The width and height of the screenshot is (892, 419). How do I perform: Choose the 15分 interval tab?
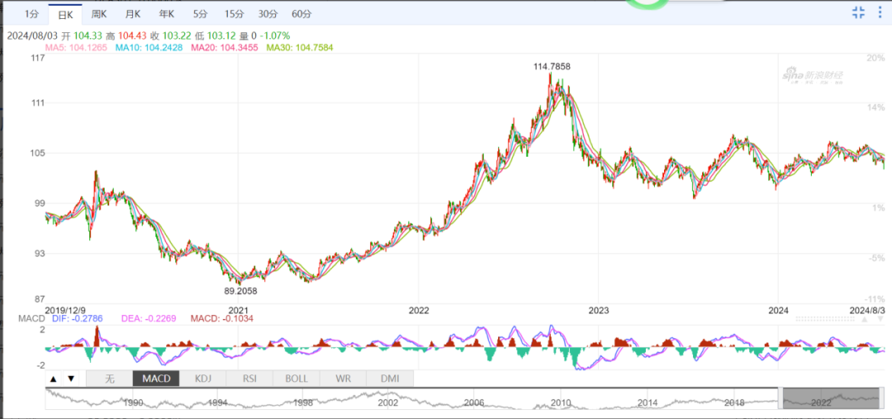tap(234, 14)
